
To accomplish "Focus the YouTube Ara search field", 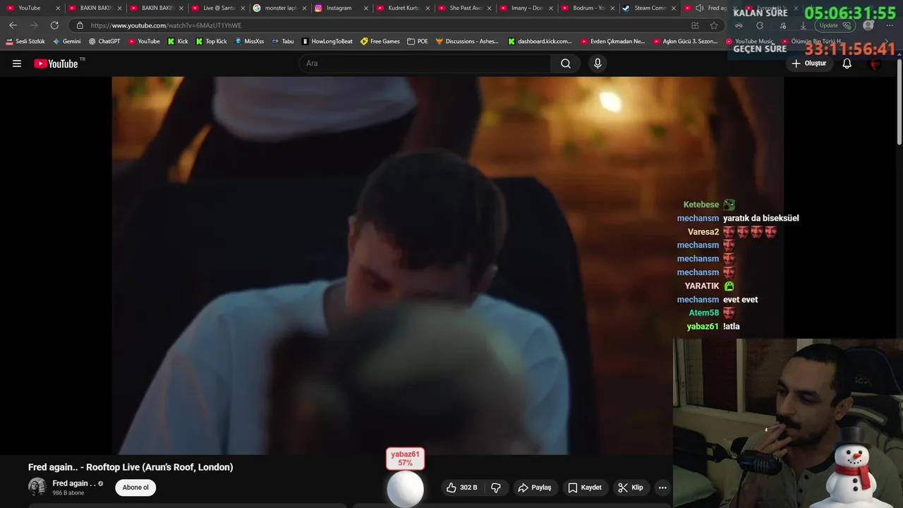I will coord(425,64).
